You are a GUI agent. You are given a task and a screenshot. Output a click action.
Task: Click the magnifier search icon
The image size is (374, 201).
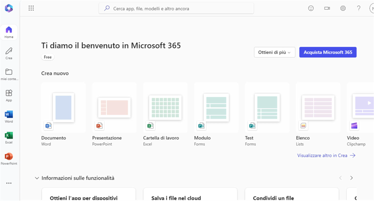(107, 8)
